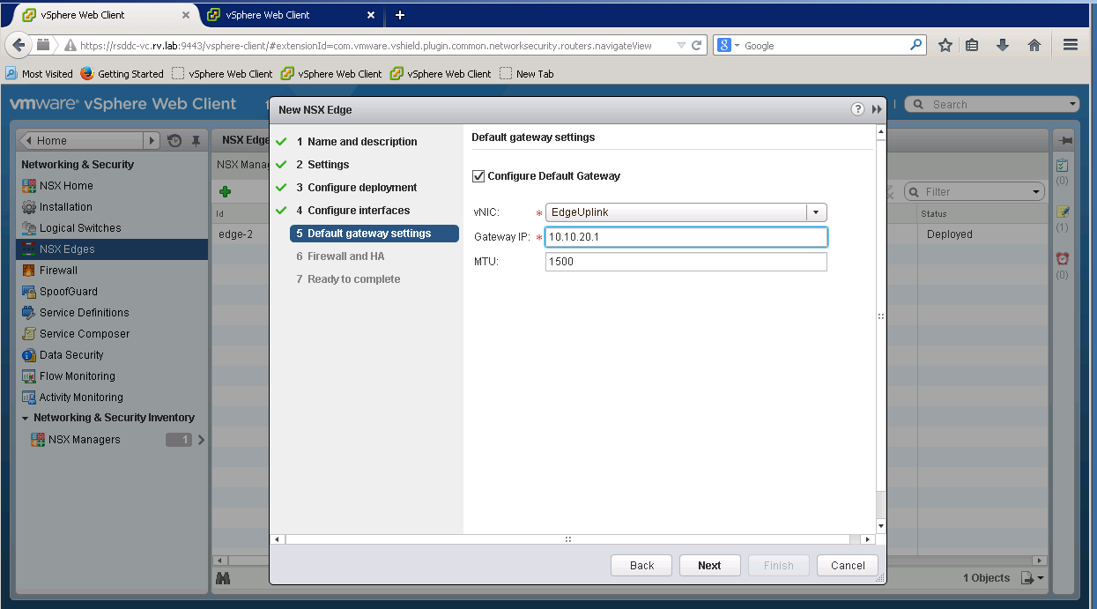1097x609 pixels.
Task: Open the Firefox hamburger menu
Action: [1071, 45]
